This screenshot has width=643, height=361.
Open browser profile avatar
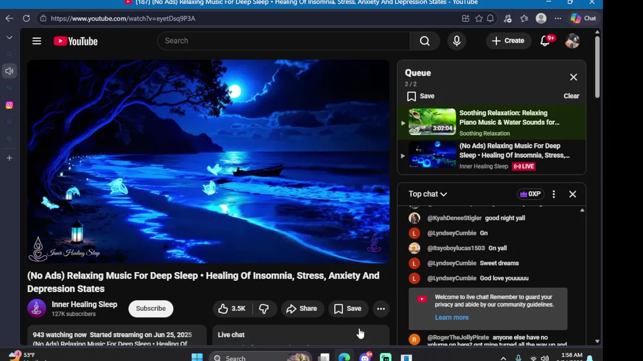(x=541, y=18)
